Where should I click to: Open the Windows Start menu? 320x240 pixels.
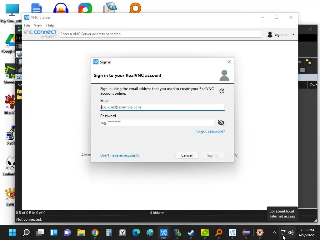click(12, 232)
